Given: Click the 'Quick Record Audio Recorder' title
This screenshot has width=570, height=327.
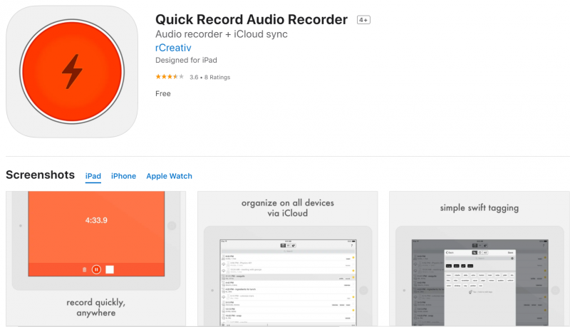Looking at the screenshot, I should point(252,20).
